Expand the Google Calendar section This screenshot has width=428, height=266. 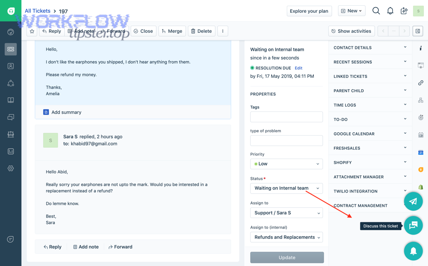tap(370, 134)
